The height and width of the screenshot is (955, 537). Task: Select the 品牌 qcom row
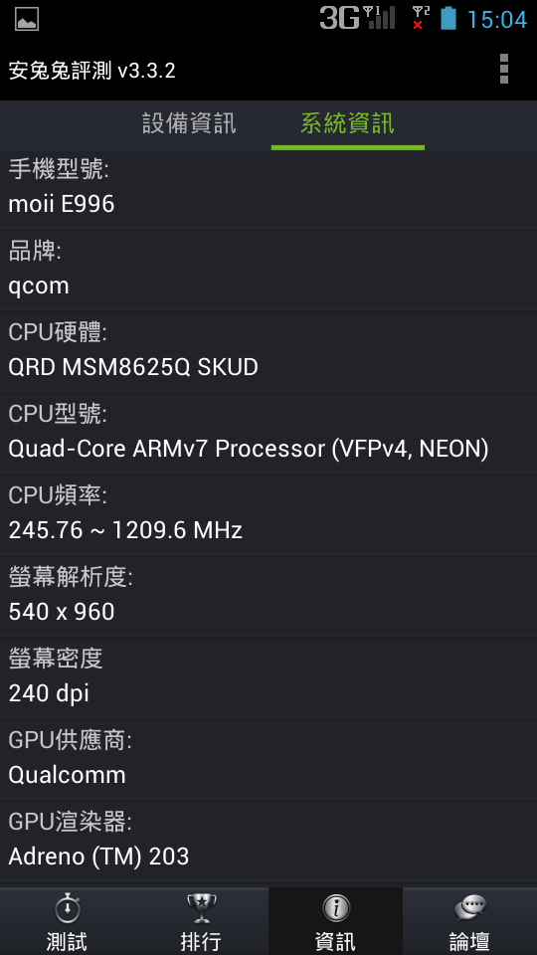coord(268,271)
